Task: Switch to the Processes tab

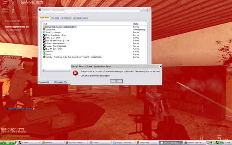Action: [55, 17]
